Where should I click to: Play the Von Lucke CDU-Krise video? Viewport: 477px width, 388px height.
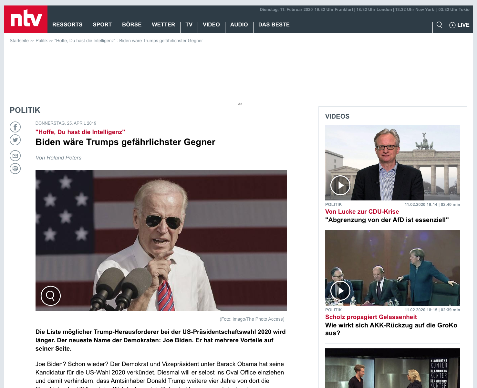point(340,185)
